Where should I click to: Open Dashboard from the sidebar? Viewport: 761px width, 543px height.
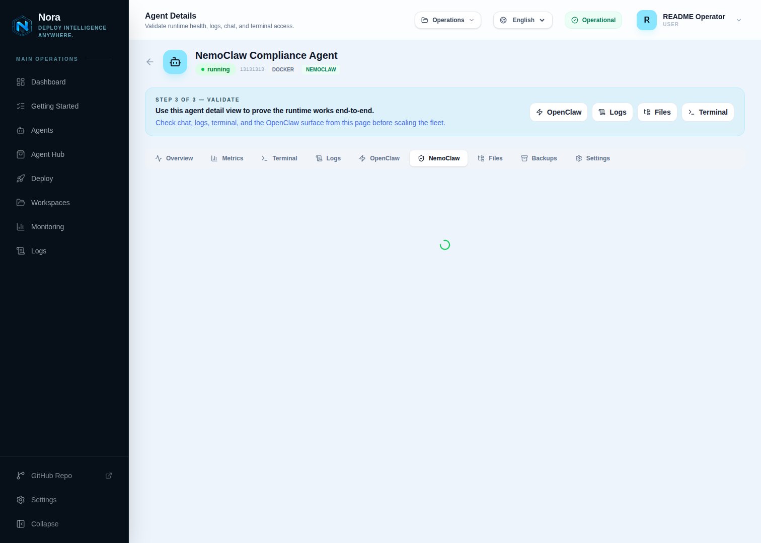64,82
